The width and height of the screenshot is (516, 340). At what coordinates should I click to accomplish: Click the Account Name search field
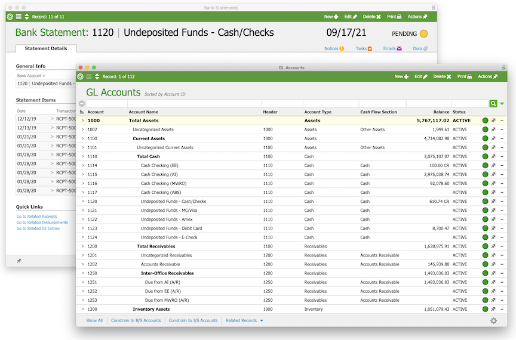click(193, 104)
